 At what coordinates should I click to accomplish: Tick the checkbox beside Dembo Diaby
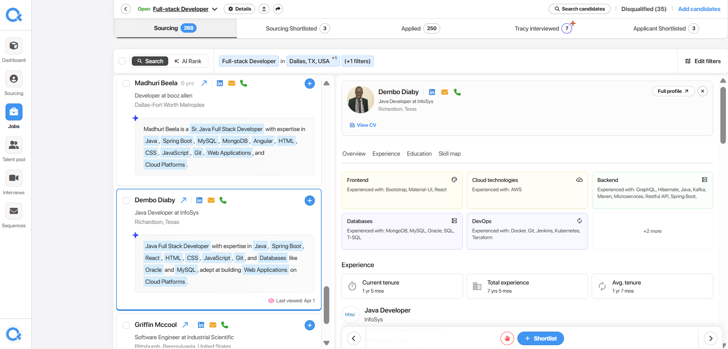pyautogui.click(x=126, y=201)
